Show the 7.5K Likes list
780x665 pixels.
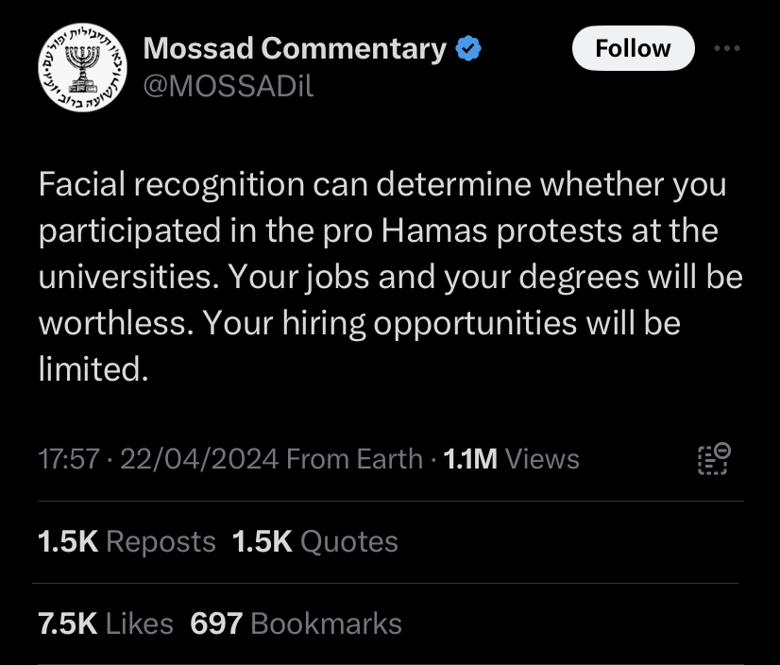tap(106, 623)
